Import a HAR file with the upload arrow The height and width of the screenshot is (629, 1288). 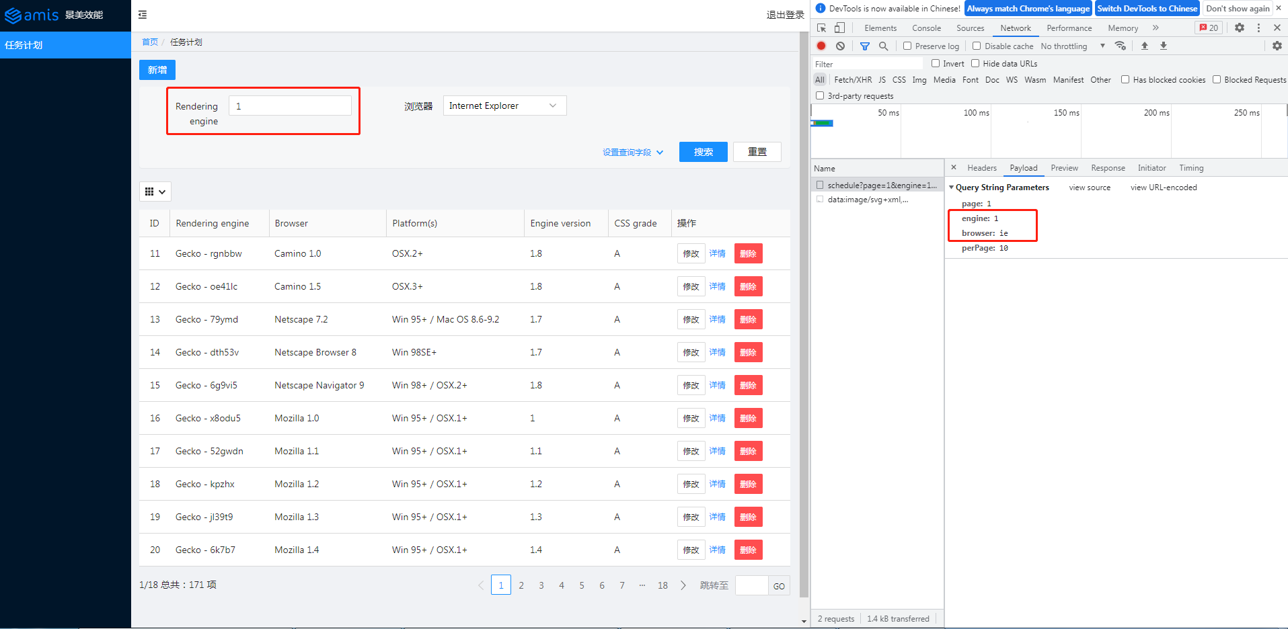tap(1145, 46)
